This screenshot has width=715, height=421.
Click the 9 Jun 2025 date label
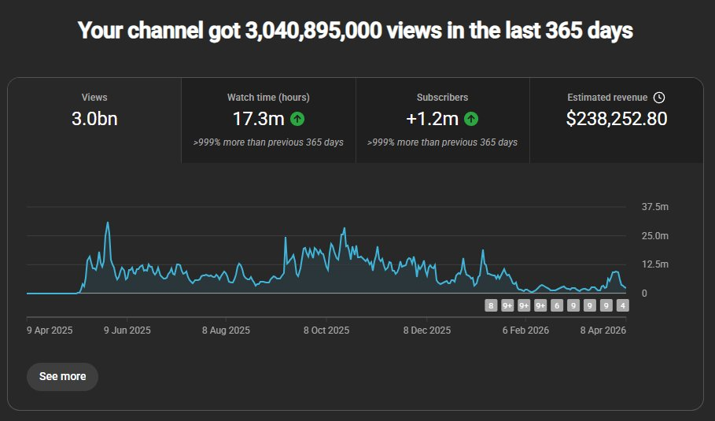127,331
